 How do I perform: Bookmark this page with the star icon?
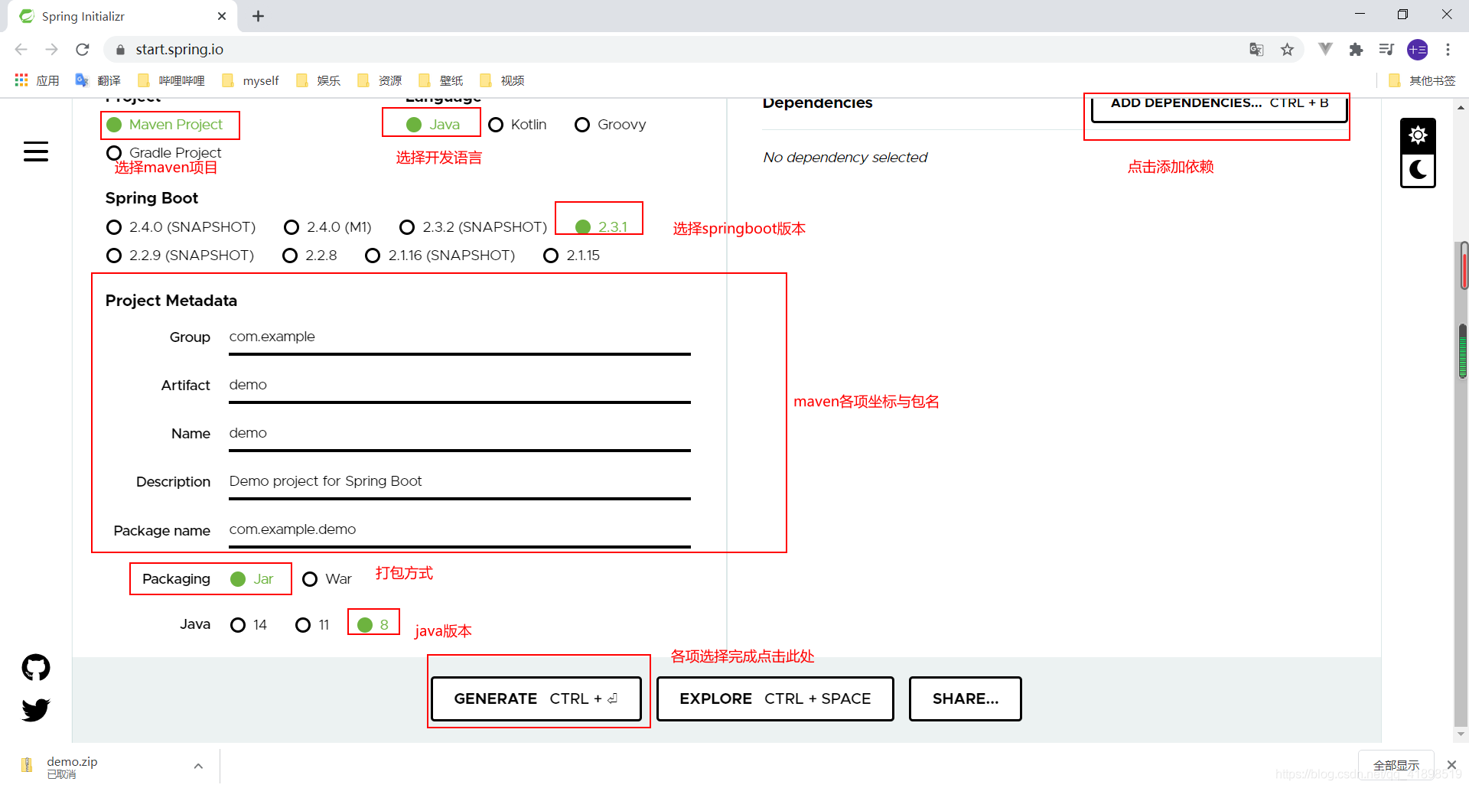pos(1288,49)
